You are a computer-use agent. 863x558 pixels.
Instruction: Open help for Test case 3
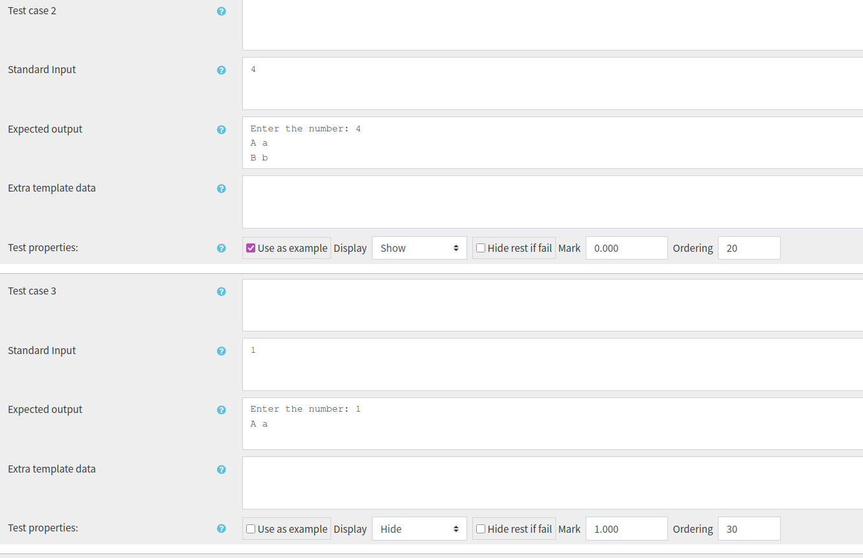[222, 291]
